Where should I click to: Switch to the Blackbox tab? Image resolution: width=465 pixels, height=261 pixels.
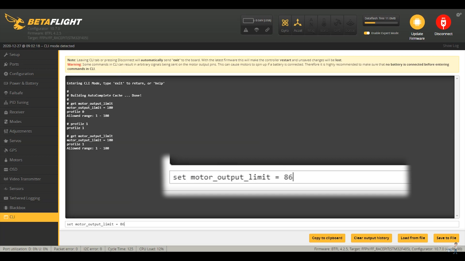click(x=18, y=207)
